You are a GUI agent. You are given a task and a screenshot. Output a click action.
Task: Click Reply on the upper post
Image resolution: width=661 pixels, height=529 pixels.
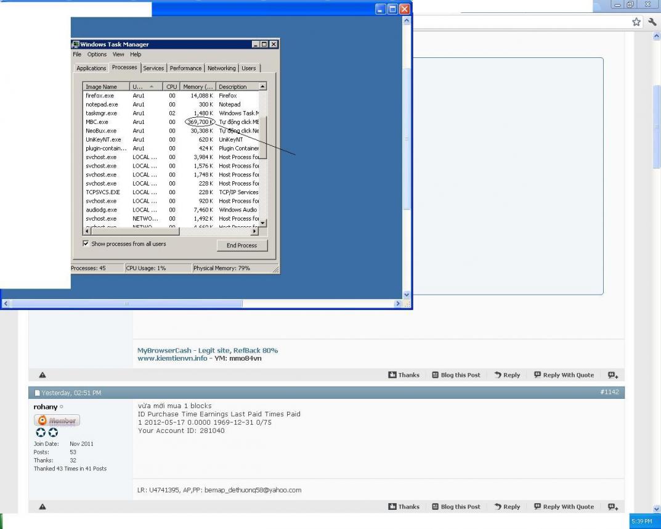507,375
